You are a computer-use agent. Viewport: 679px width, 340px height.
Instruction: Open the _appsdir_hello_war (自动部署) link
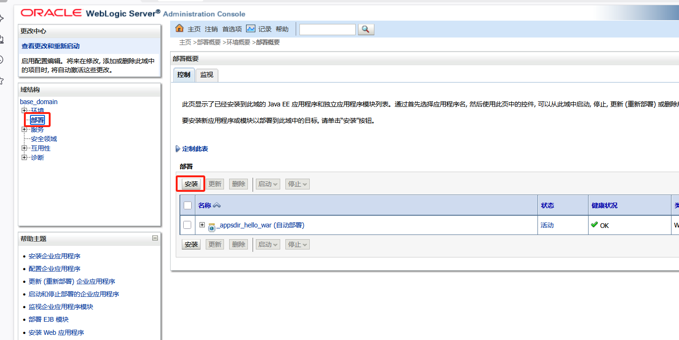[x=261, y=225]
